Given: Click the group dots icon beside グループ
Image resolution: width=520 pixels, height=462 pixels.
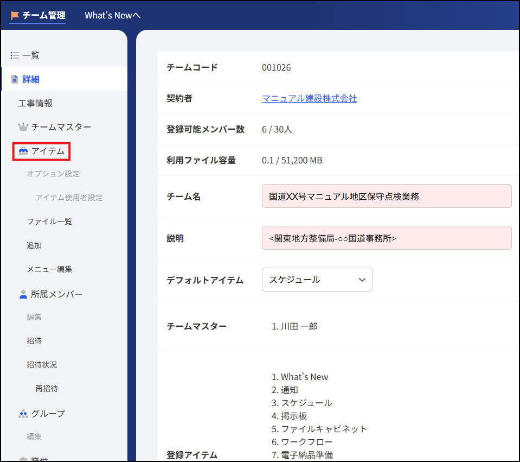Looking at the screenshot, I should tap(23, 414).
